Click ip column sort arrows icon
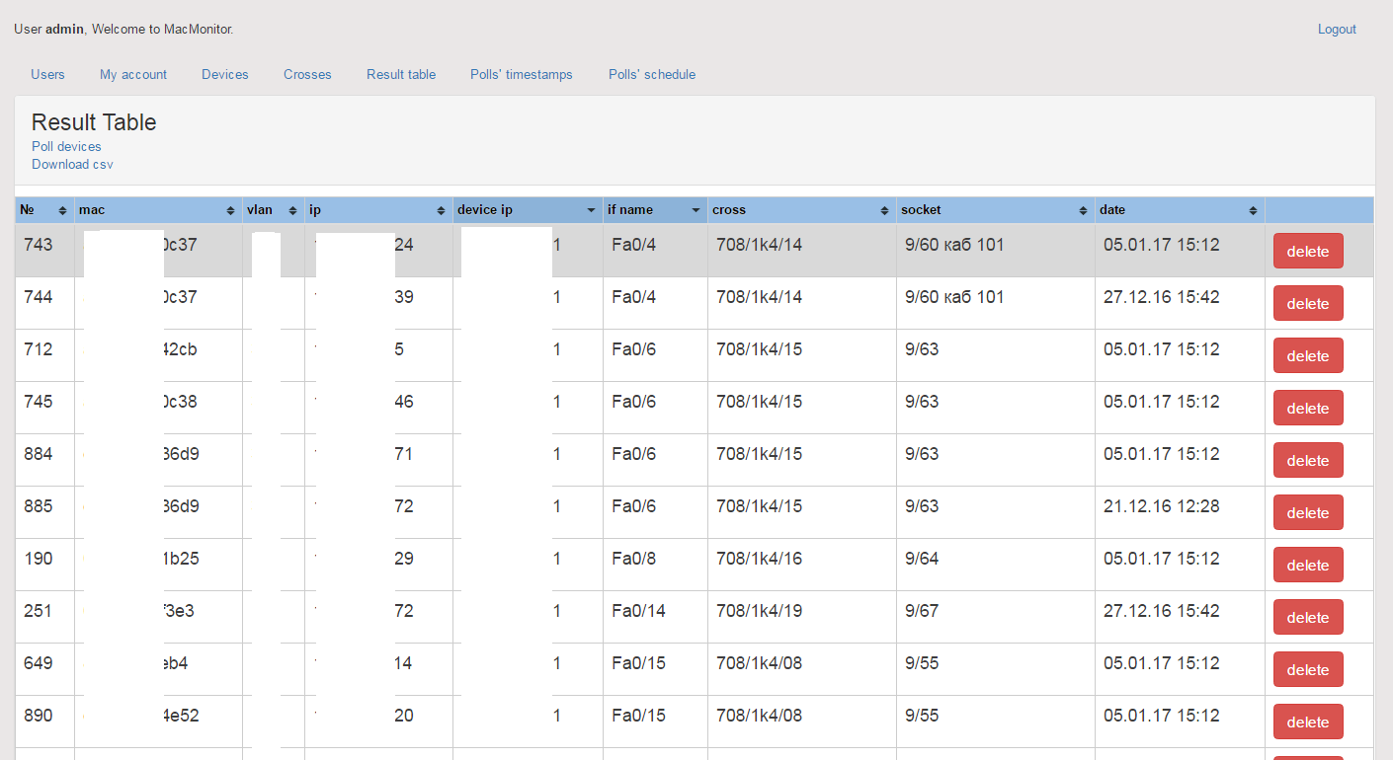The width and height of the screenshot is (1393, 760). (x=442, y=210)
